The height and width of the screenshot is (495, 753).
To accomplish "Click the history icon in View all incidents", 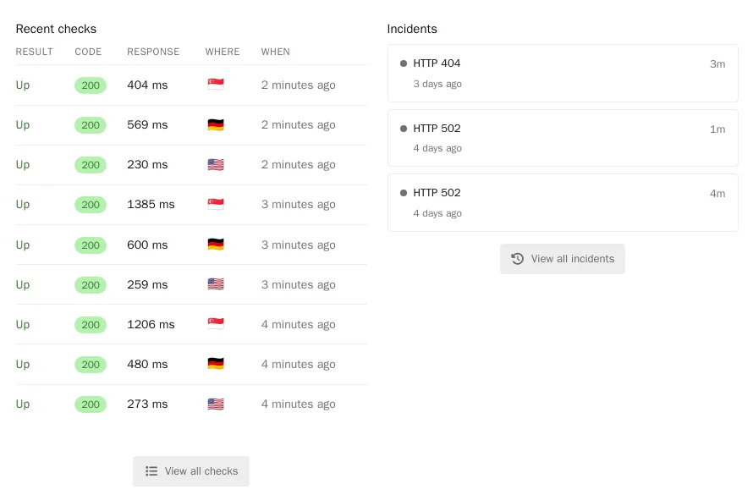I will (517, 259).
